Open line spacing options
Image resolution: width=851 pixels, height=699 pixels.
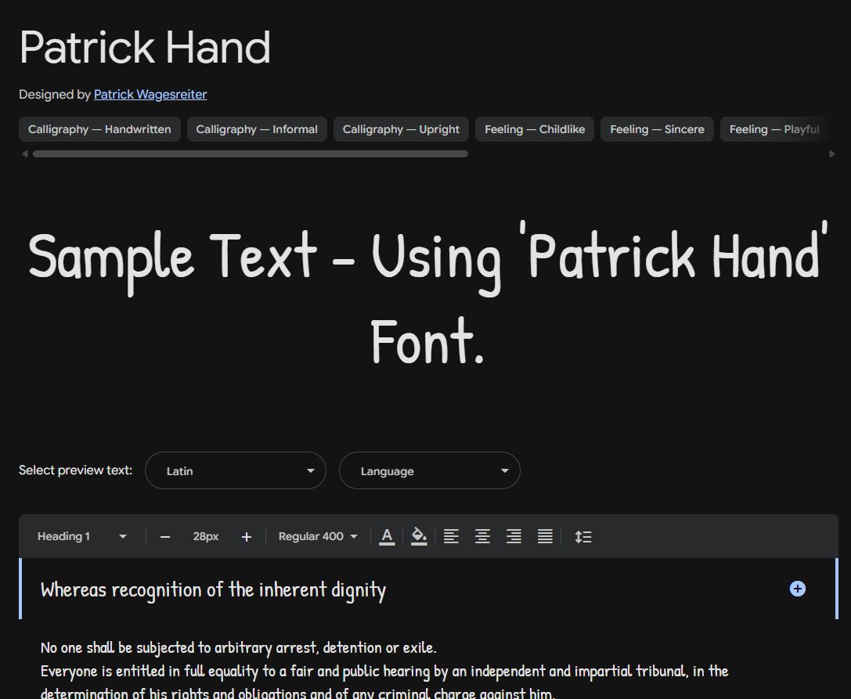point(583,536)
